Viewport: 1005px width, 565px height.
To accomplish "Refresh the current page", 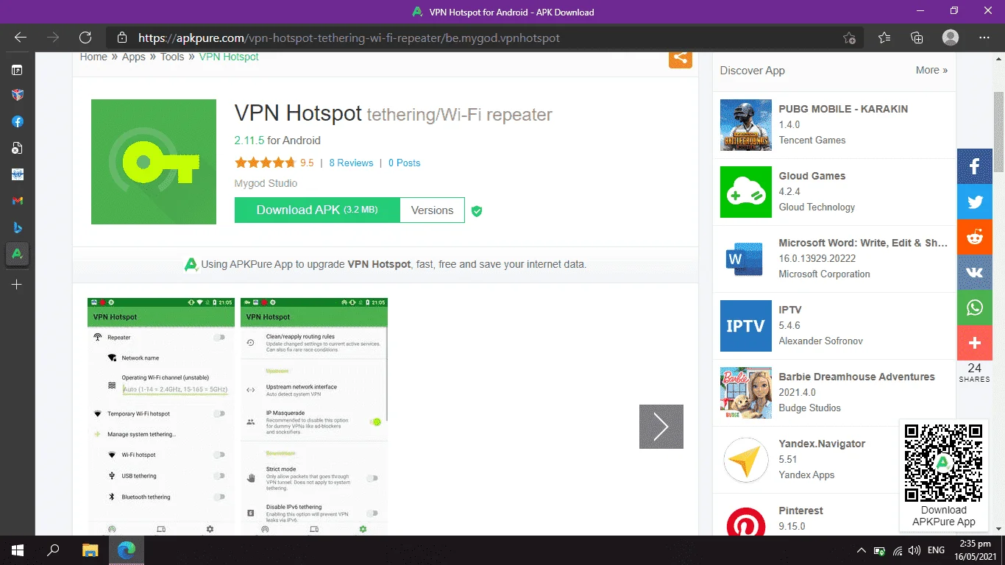I will (x=85, y=38).
